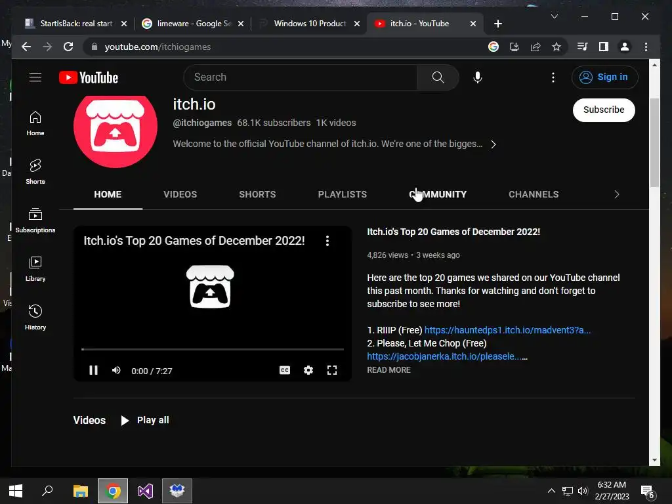Close the itch.io YouTube tab
Image resolution: width=672 pixels, height=504 pixels.
click(x=472, y=24)
